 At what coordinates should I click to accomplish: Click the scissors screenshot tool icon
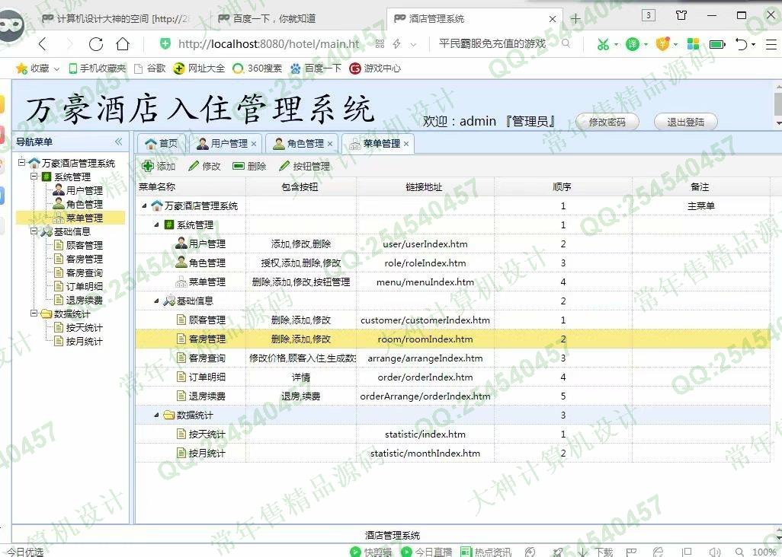click(x=603, y=44)
